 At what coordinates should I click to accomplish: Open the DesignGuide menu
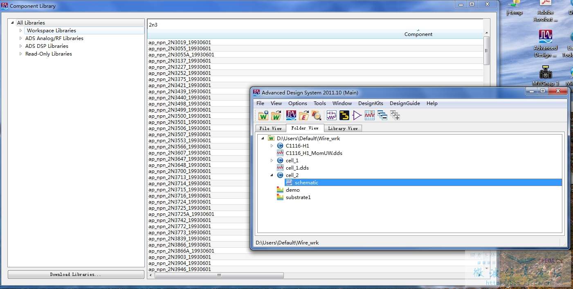[x=405, y=103]
